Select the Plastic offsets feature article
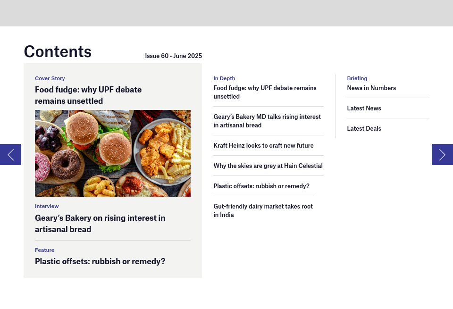The image size is (453, 309). pos(100,261)
